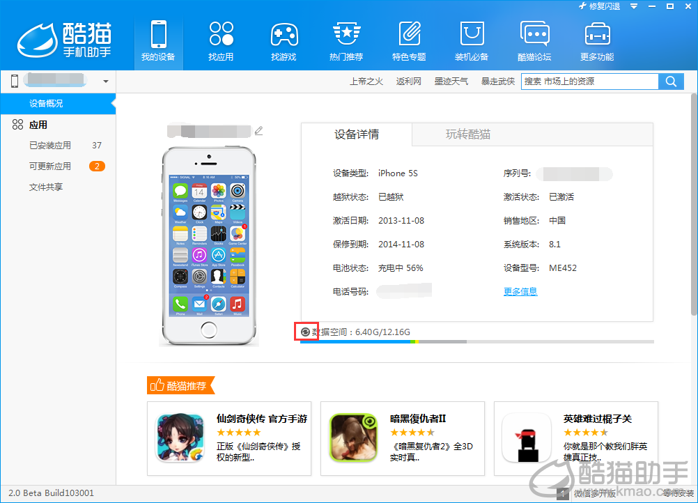
Task: Click the sales region value 中国
Action: [x=557, y=220]
